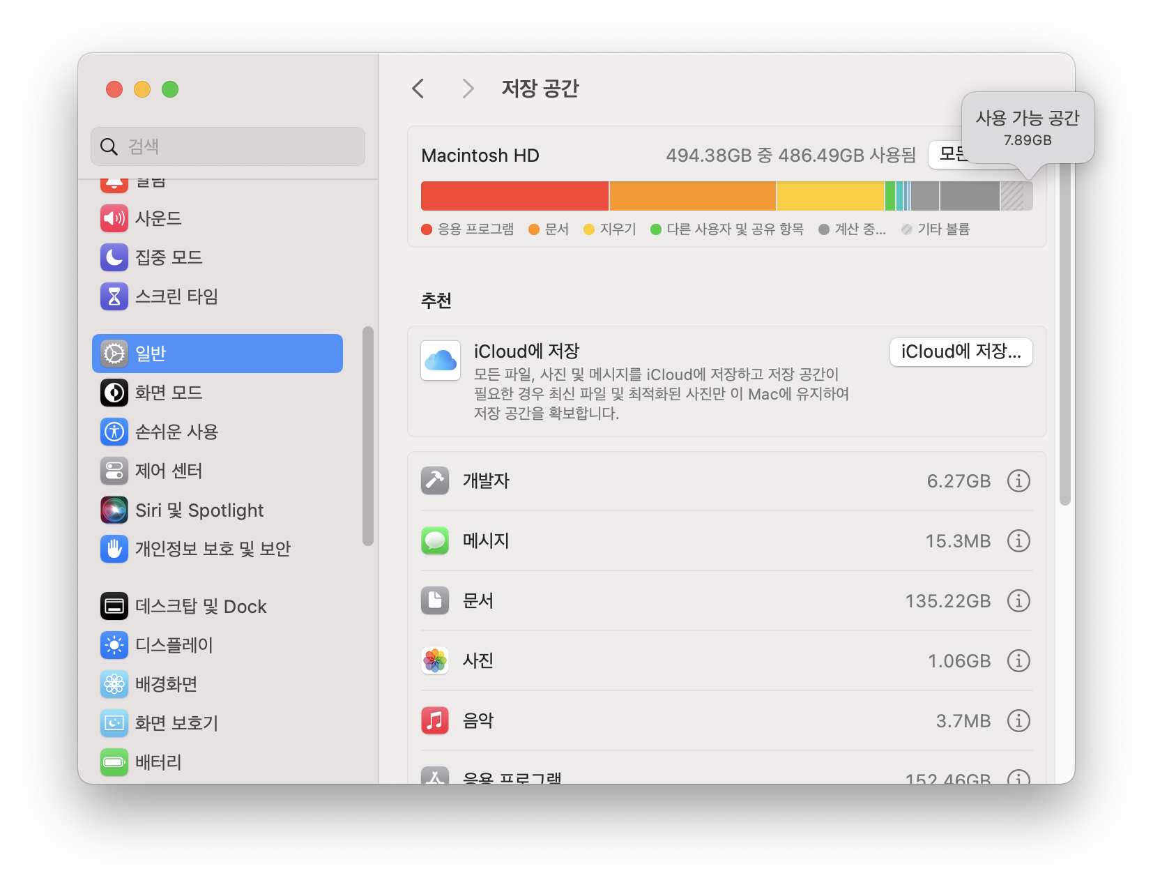Click the 135.22GB value in 문서 row

coord(947,601)
